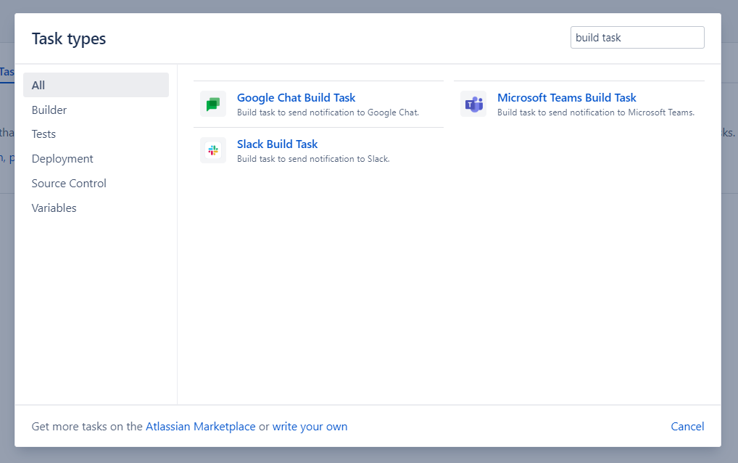Filter task types by Builder
Viewport: 738px width, 463px height.
[x=49, y=110]
